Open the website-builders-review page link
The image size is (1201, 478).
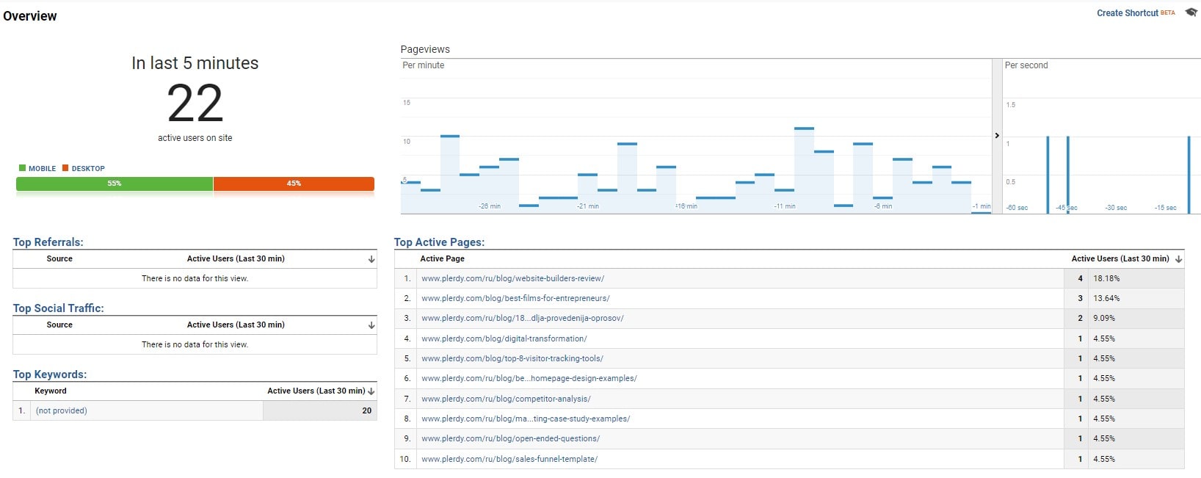coord(512,279)
